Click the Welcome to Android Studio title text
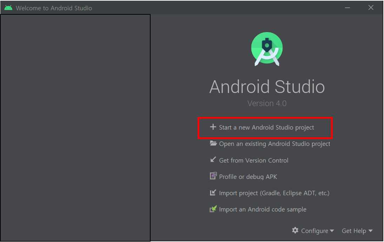This screenshot has width=384, height=242. coord(54,8)
